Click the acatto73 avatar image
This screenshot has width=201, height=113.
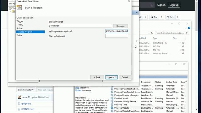click(19, 97)
